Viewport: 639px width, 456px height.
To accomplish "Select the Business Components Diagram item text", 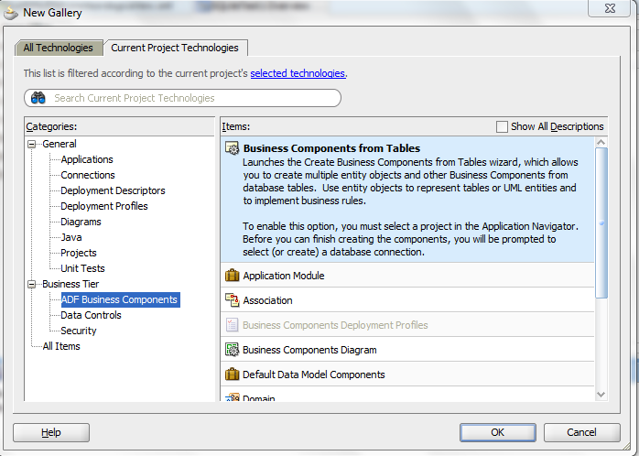I will click(x=309, y=350).
